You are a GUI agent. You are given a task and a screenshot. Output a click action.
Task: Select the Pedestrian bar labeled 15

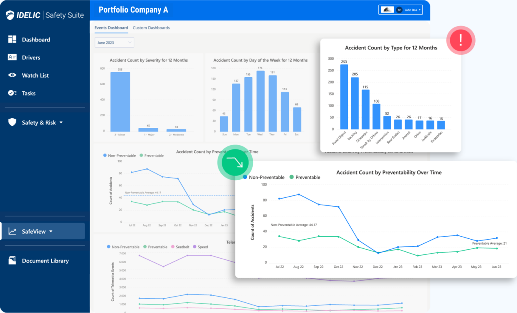click(x=441, y=125)
